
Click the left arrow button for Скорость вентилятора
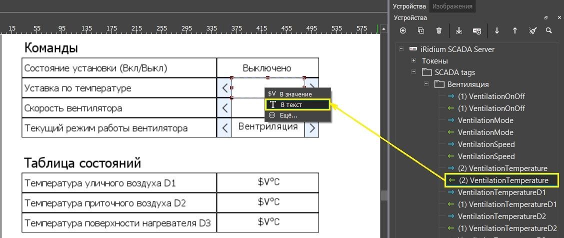pos(224,108)
